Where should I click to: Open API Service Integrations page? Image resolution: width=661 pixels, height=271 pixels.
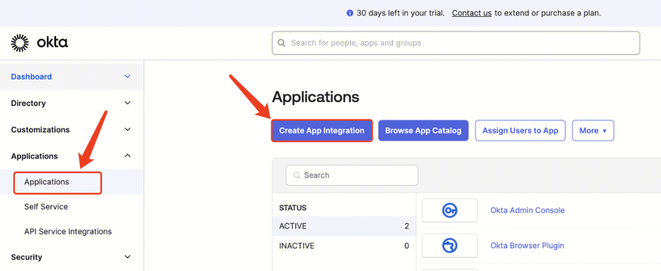tap(68, 232)
